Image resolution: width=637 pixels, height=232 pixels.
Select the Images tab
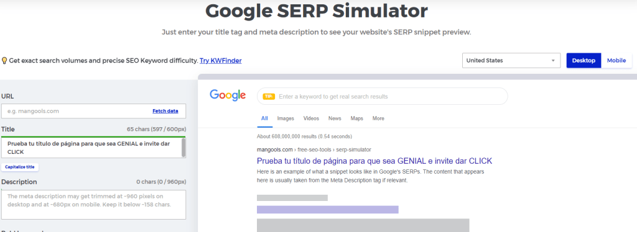(x=285, y=118)
